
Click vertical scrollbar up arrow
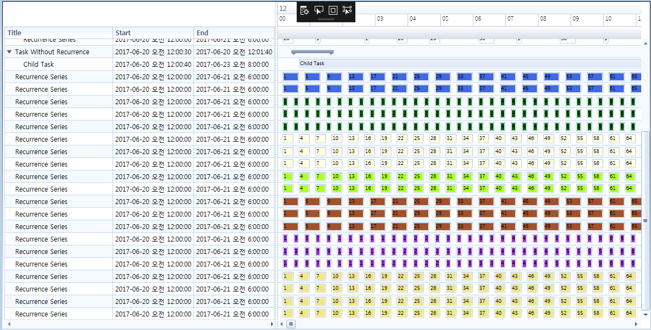click(x=645, y=43)
